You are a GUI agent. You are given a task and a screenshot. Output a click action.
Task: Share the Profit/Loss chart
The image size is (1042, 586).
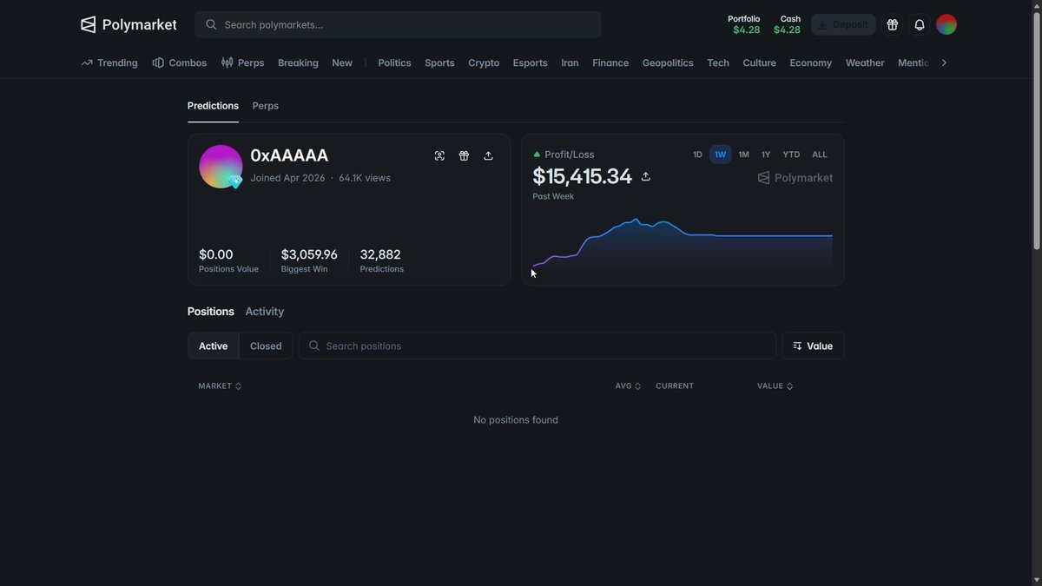tap(645, 176)
